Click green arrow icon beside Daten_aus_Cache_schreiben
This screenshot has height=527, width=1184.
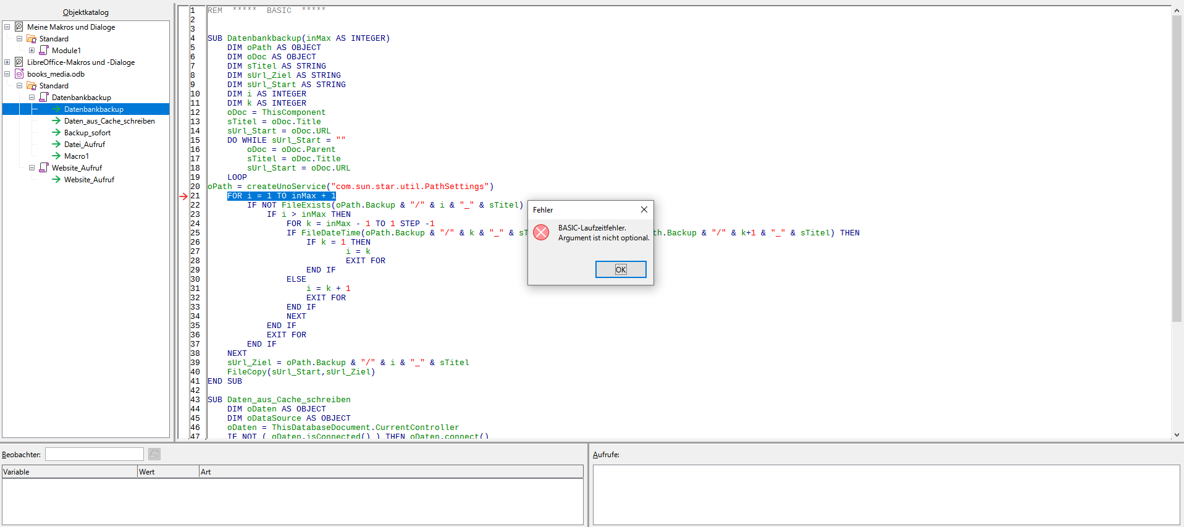[56, 121]
